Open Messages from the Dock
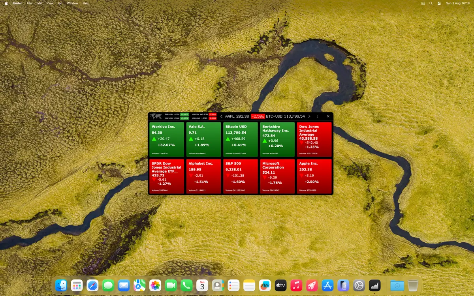 108,285
